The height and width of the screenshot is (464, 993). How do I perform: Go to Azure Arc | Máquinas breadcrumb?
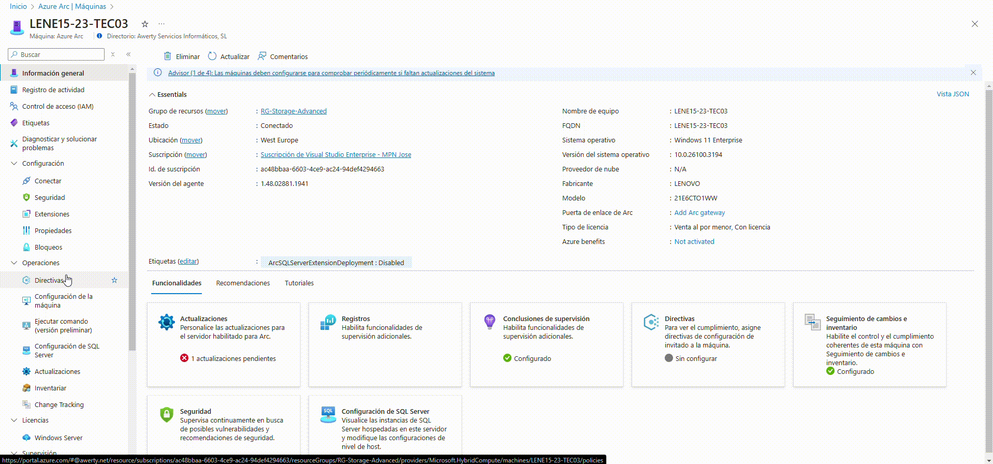[72, 6]
